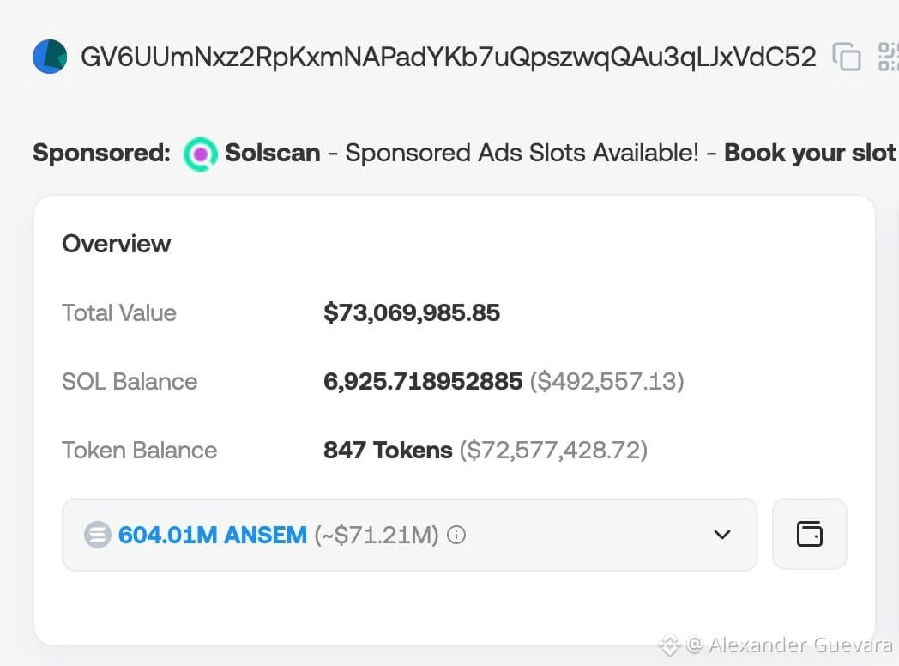Click the info icon next to ANSEM value

[x=456, y=535]
